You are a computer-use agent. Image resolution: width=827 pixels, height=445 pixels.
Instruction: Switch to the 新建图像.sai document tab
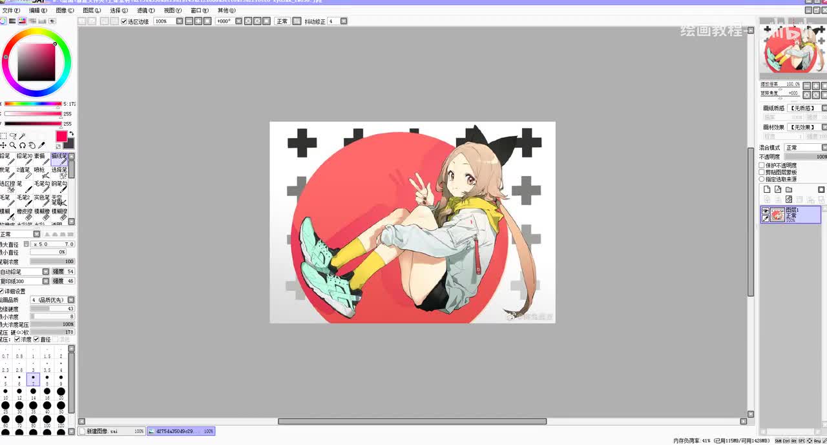(x=112, y=431)
